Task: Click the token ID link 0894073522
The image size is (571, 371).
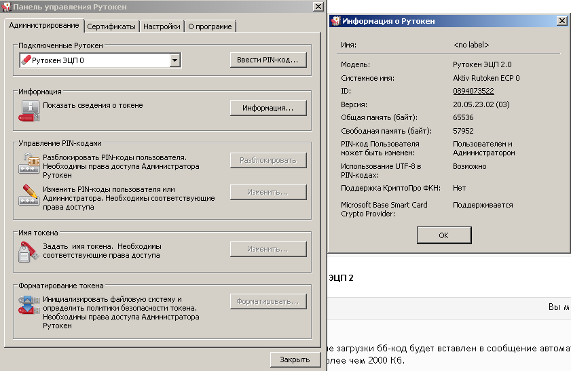Action: pyautogui.click(x=473, y=91)
